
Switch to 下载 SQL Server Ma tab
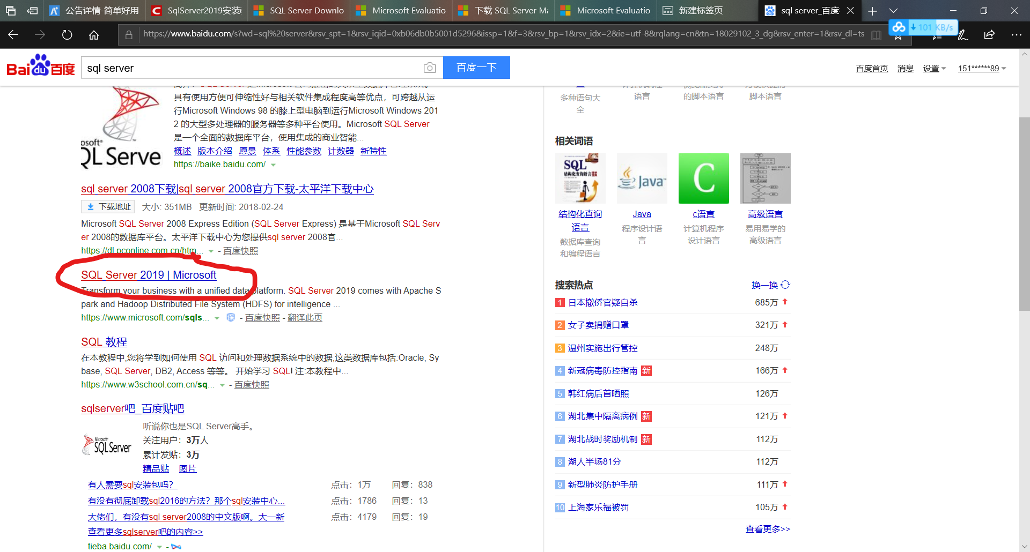pyautogui.click(x=503, y=10)
